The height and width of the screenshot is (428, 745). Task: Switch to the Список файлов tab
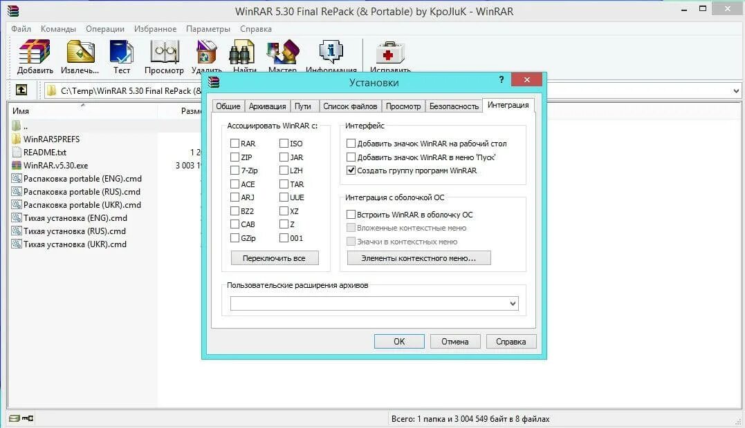click(350, 106)
